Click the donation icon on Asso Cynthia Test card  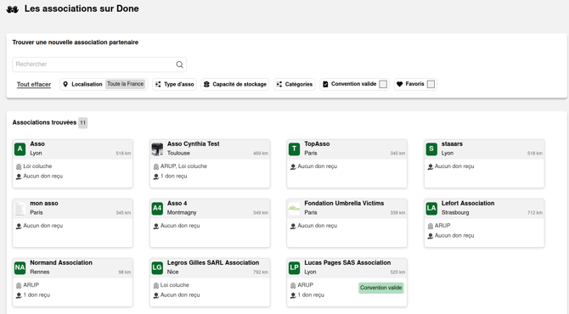[x=156, y=177]
